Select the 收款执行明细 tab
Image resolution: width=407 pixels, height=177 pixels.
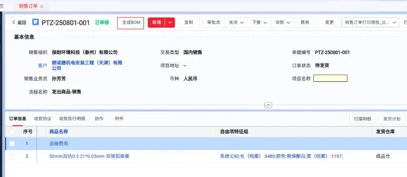[x=72, y=119]
